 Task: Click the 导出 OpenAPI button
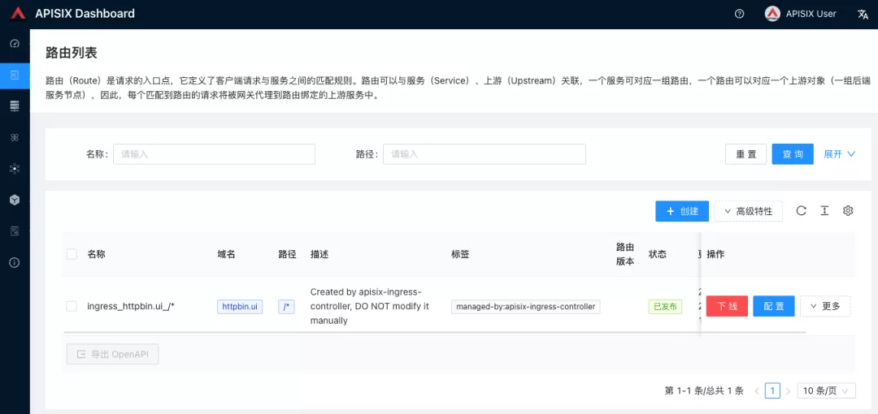point(112,354)
